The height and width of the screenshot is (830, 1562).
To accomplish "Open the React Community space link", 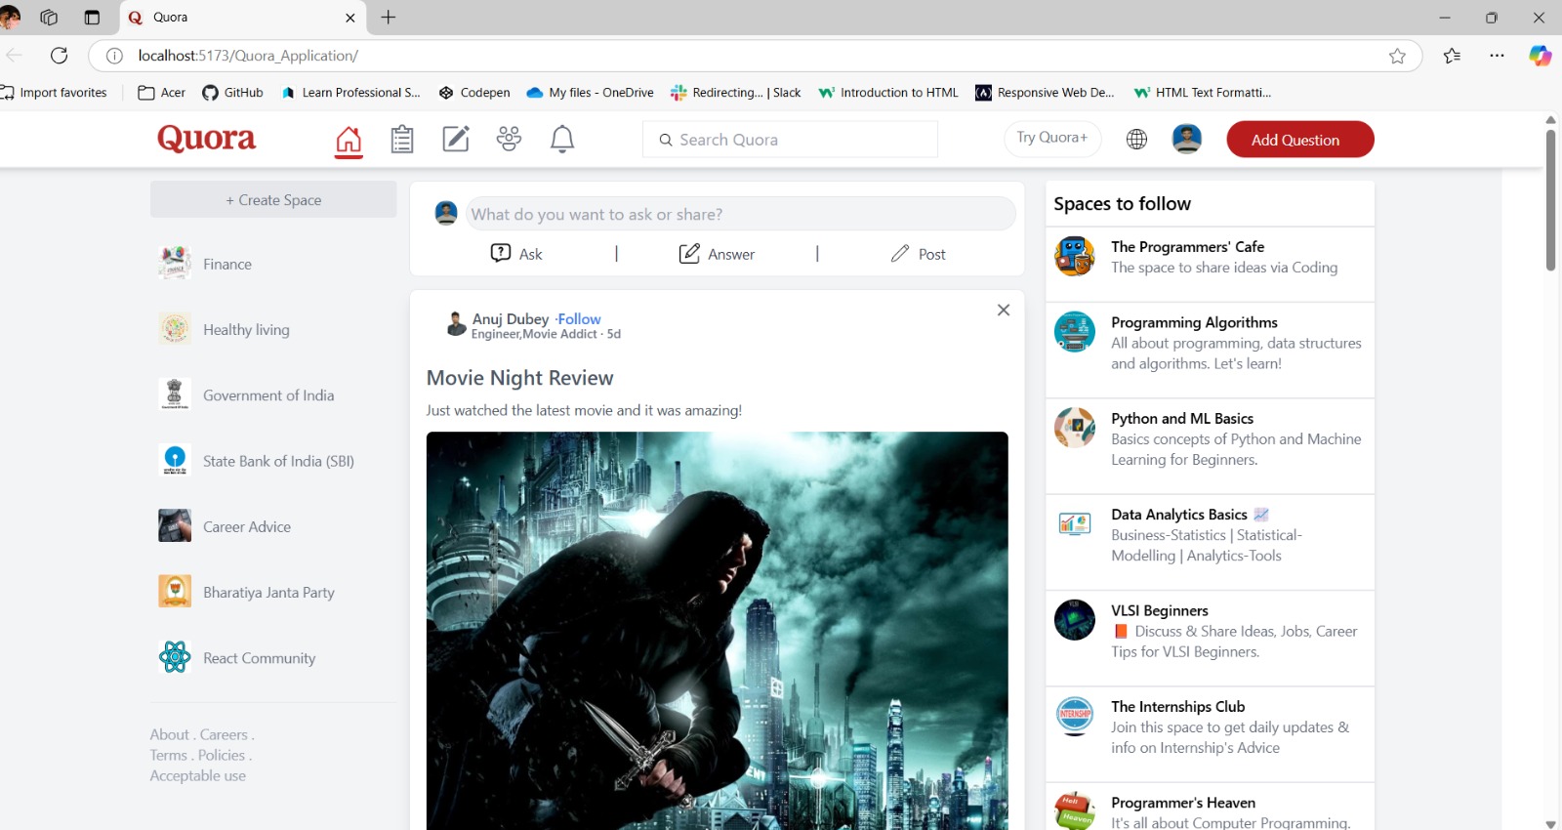I will tap(259, 658).
